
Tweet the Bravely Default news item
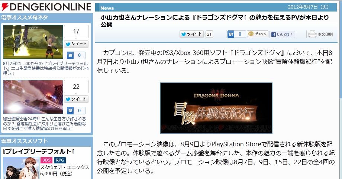tap(76, 44)
